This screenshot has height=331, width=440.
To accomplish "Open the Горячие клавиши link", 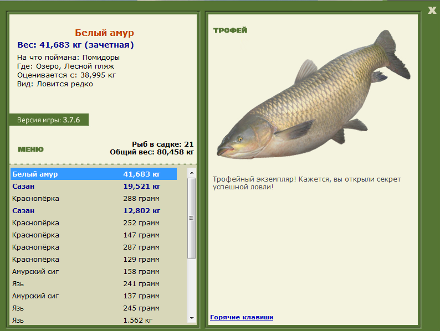I will 242,317.
